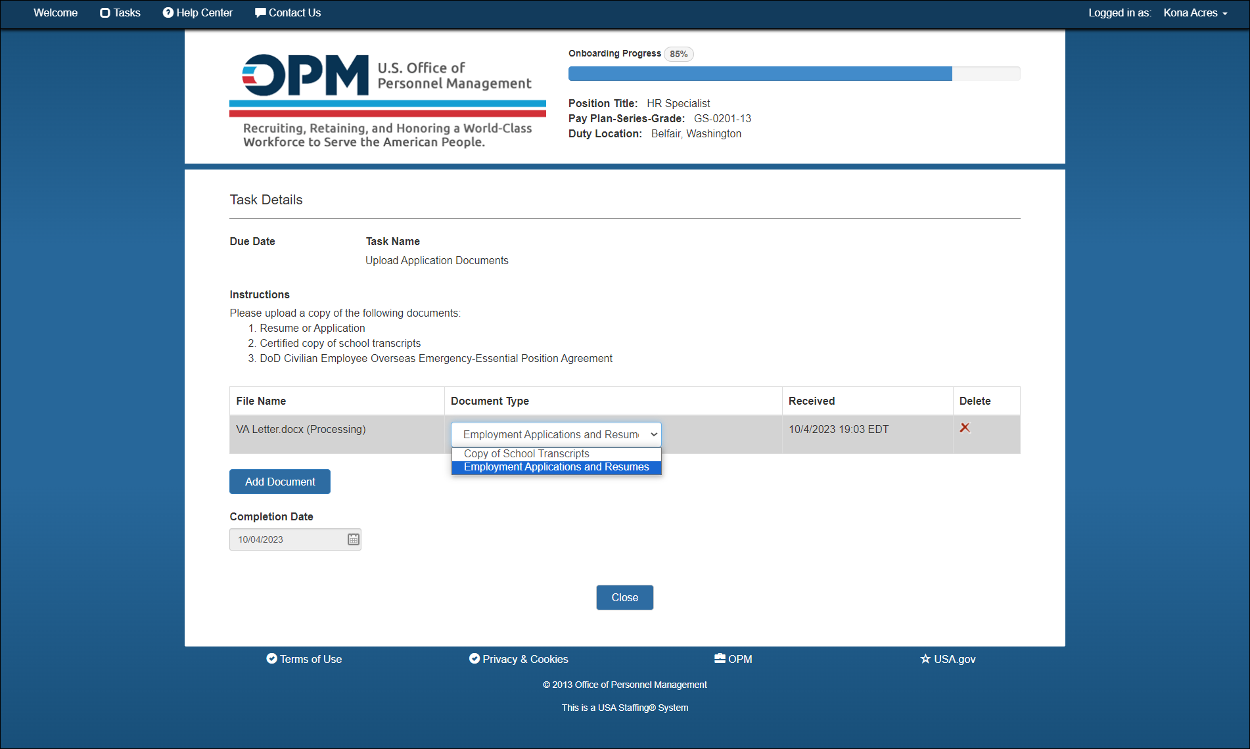Click the HR Specialist position title
Viewport: 1250px width, 749px height.
678,103
